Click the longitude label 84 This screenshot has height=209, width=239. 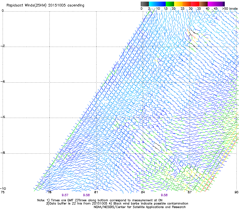click(x=143, y=192)
